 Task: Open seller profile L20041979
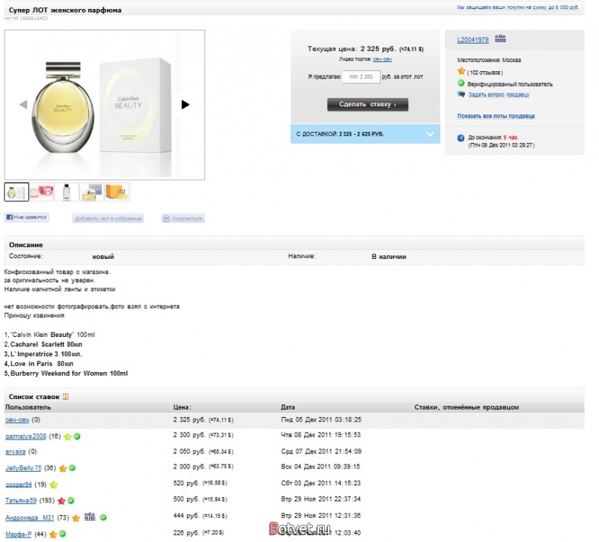point(473,40)
